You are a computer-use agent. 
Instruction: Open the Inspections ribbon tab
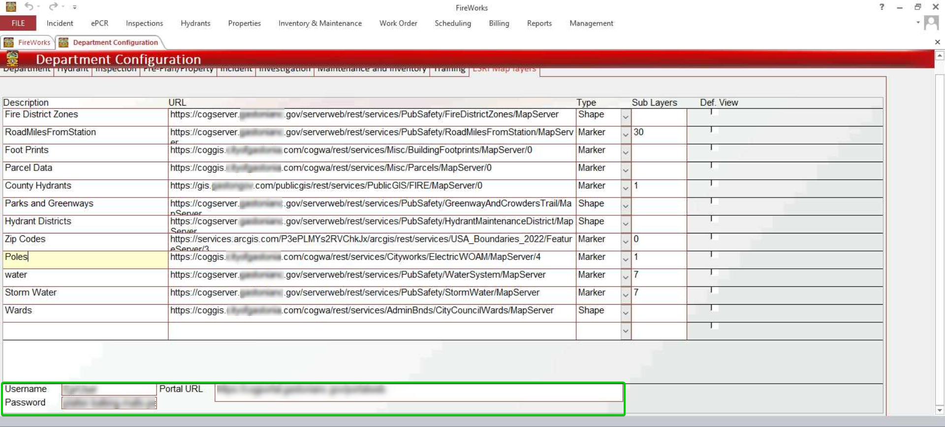click(144, 23)
